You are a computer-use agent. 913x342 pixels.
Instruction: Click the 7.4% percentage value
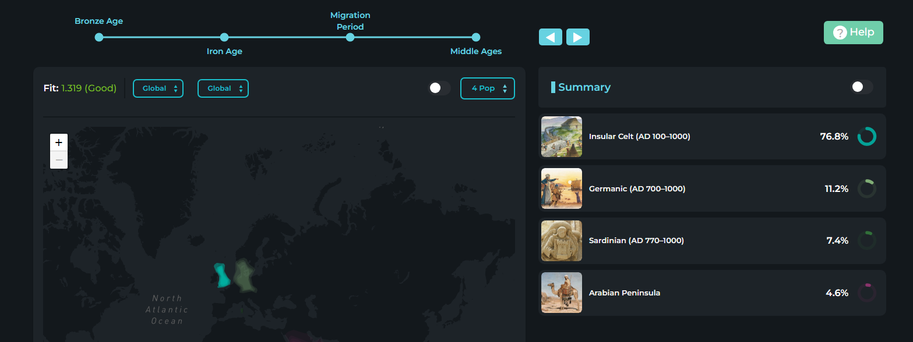(837, 241)
